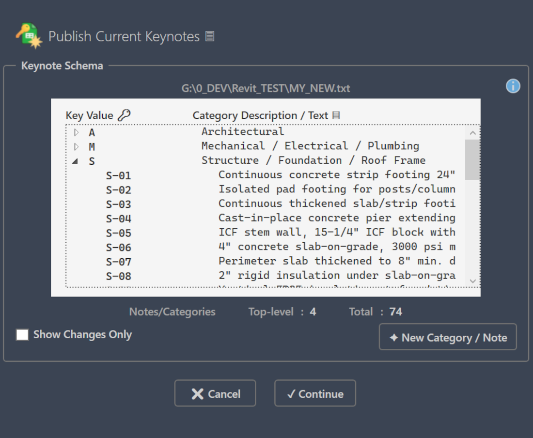
Task: Click the list icon beside Publish Current Keynotes title
Action: [209, 36]
